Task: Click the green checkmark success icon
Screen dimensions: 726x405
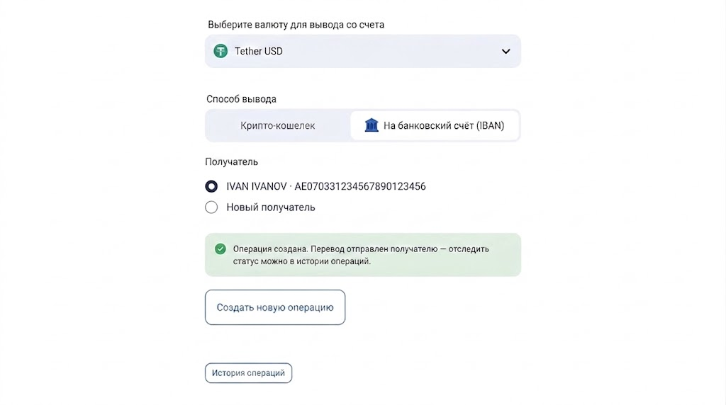Action: pyautogui.click(x=220, y=249)
